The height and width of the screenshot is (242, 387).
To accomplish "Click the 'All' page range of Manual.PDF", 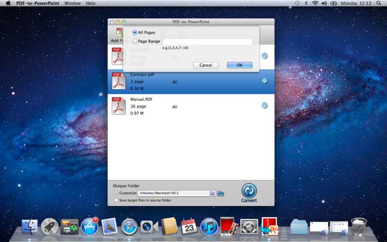I will point(175,107).
